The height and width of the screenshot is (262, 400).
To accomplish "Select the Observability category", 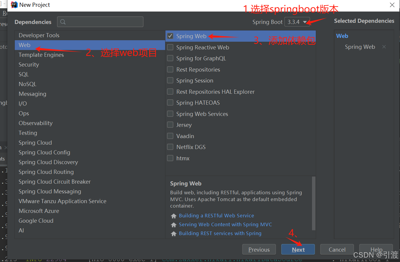I will [90, 123].
